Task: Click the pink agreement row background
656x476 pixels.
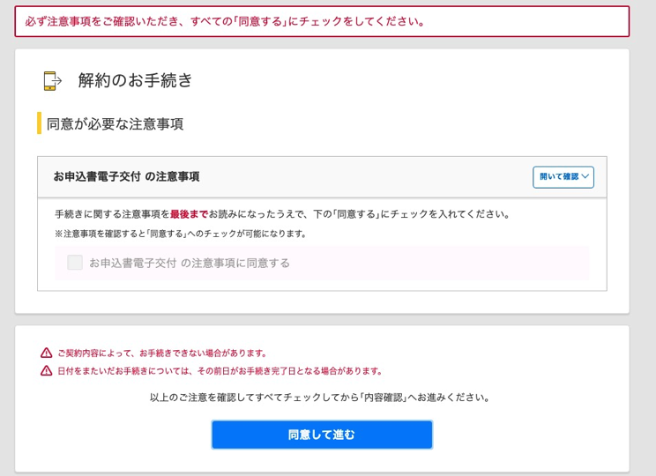Action: point(322,263)
